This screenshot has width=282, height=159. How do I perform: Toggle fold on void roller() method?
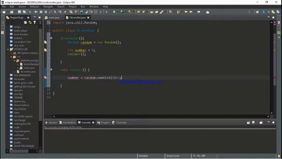[51, 69]
